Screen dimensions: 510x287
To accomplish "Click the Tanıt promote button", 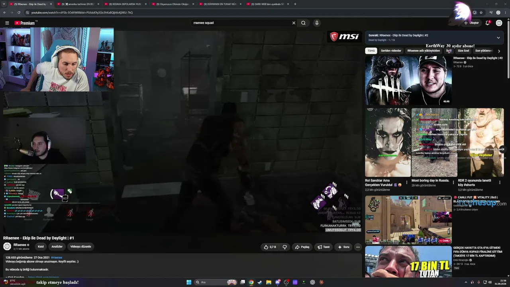I will (x=324, y=247).
